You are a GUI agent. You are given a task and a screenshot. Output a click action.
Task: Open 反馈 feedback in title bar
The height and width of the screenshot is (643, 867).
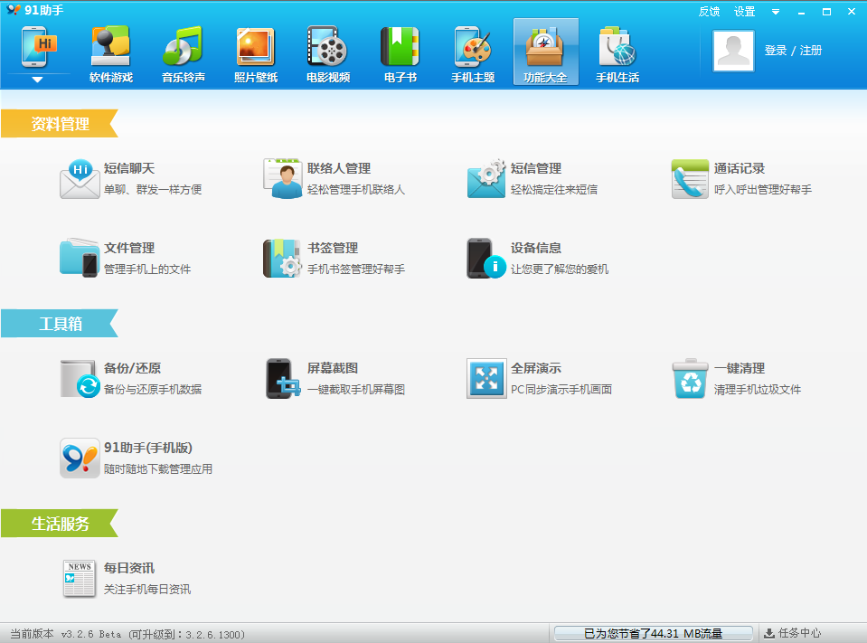[709, 12]
